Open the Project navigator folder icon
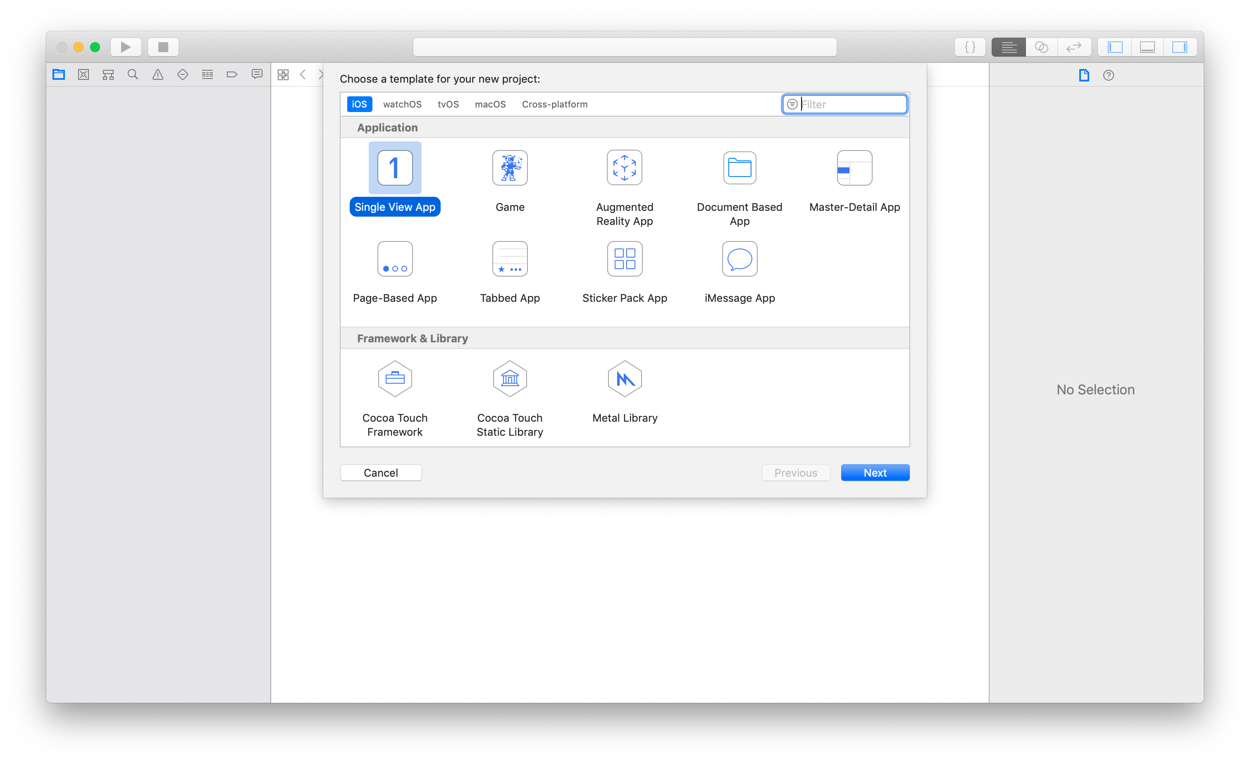This screenshot has height=764, width=1250. coord(59,74)
